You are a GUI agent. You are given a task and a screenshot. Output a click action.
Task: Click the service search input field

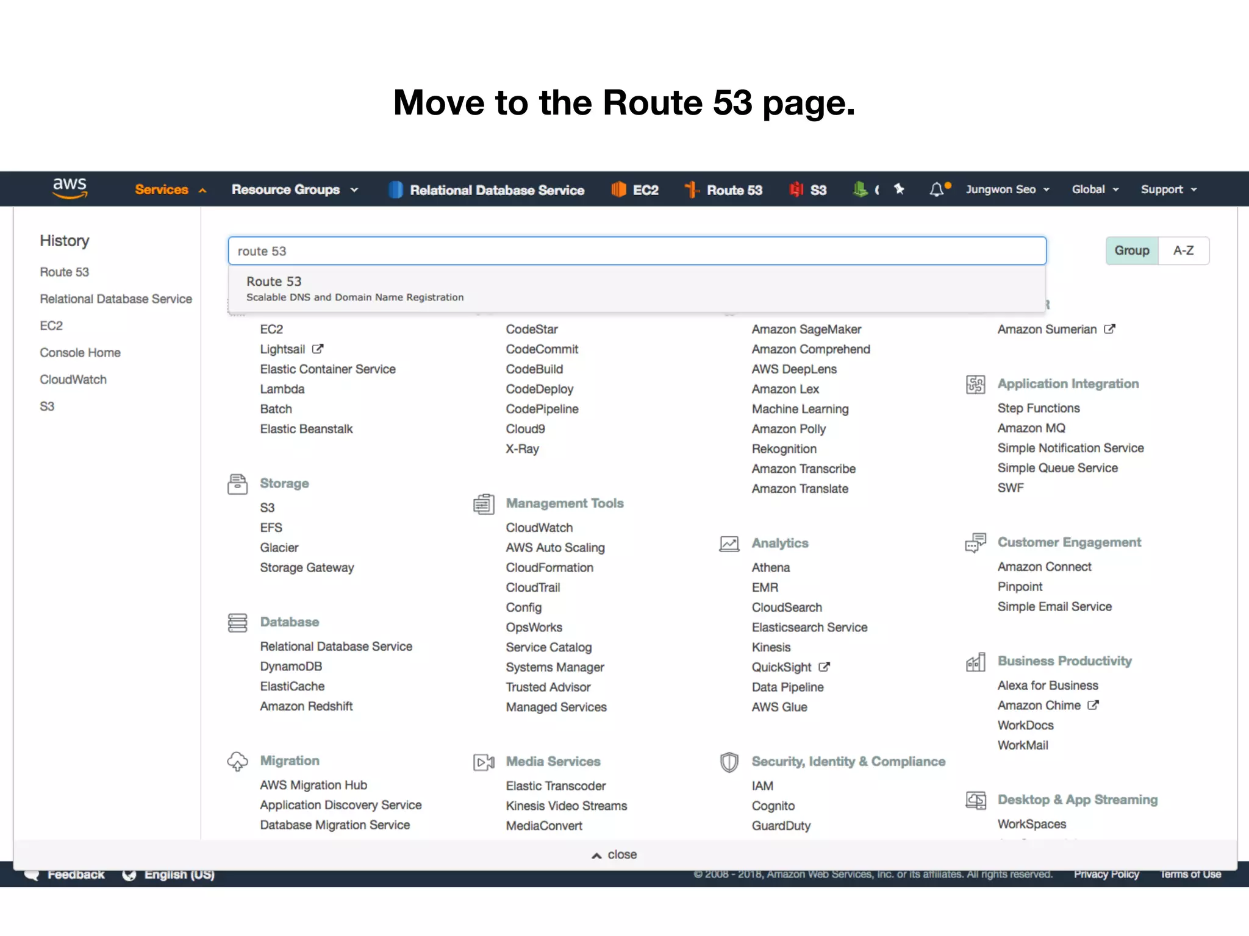pos(637,251)
